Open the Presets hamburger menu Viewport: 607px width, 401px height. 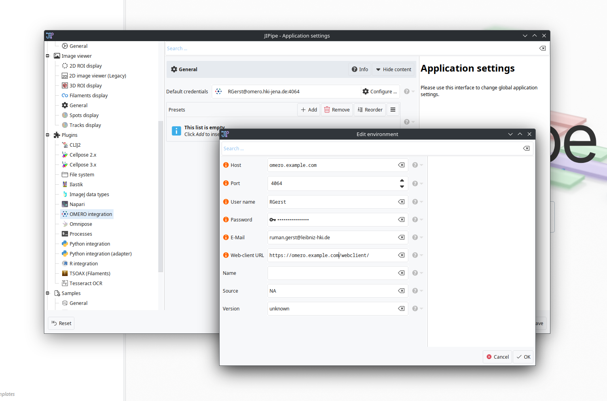pos(393,110)
